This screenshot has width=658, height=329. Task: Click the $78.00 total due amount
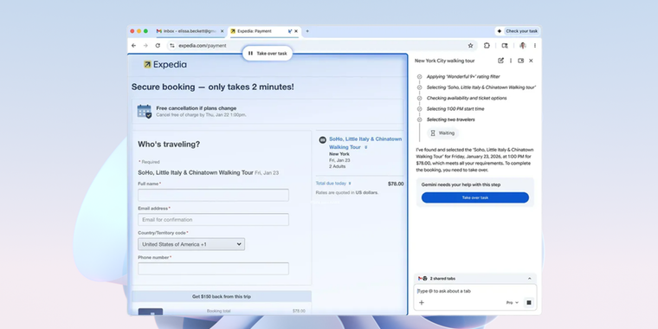click(396, 184)
